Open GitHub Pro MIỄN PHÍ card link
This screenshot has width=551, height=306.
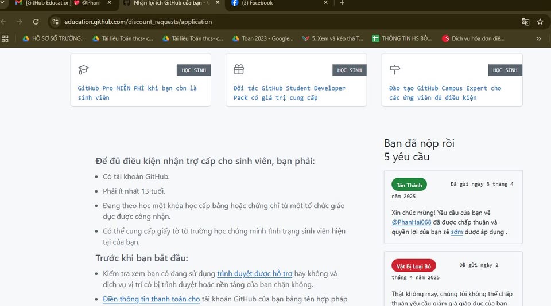coord(137,93)
